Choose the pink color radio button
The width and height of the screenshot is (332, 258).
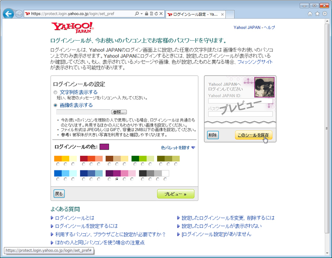coord(124,179)
